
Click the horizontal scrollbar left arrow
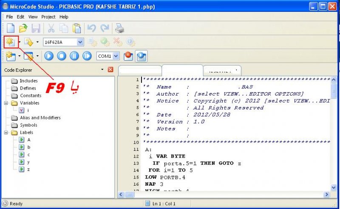pos(121,195)
